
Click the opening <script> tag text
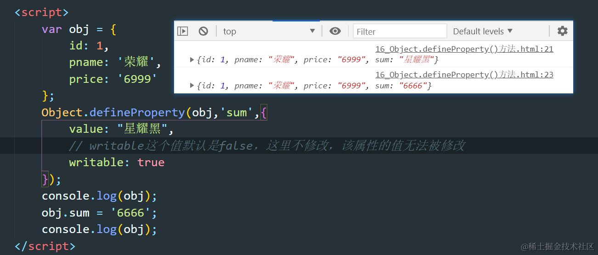42,12
